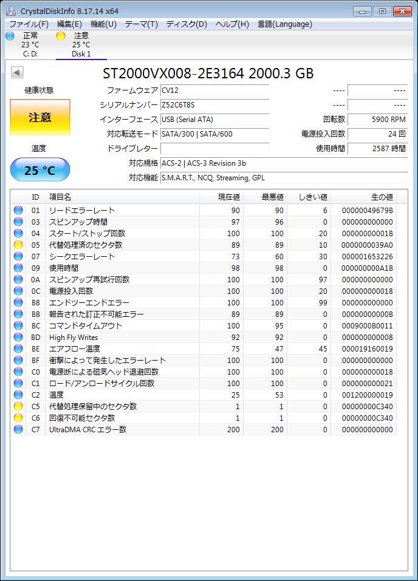418x581 pixels.
Task: Click status icon of row 03 スピンアップ時間
Action: click(x=18, y=222)
